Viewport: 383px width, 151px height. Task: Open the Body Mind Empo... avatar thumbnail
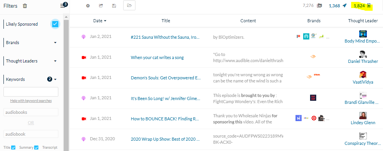(x=363, y=34)
